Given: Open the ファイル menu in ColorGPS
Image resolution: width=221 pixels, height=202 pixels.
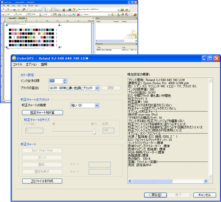Looking at the screenshot, I should (x=17, y=64).
